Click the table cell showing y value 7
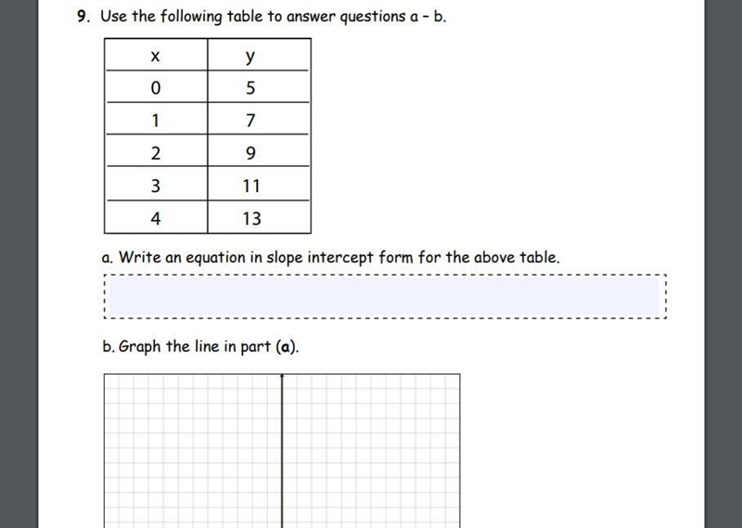The width and height of the screenshot is (742, 528). (259, 119)
